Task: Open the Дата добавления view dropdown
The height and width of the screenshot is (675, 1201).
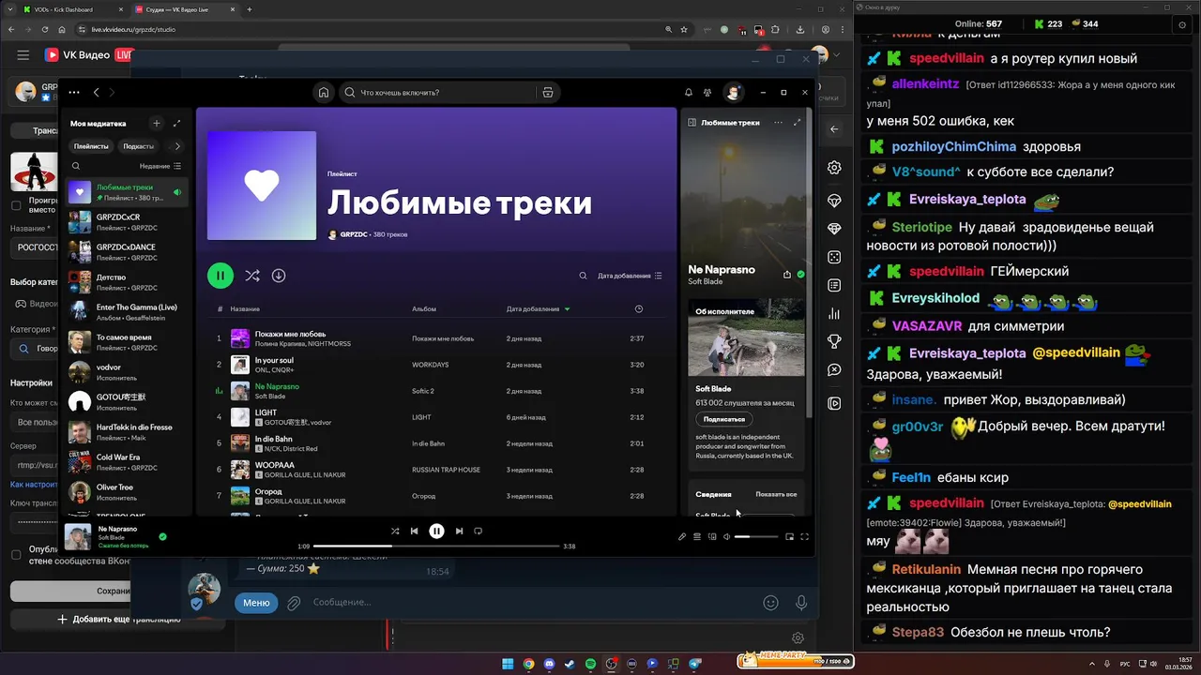Action: pos(630,276)
